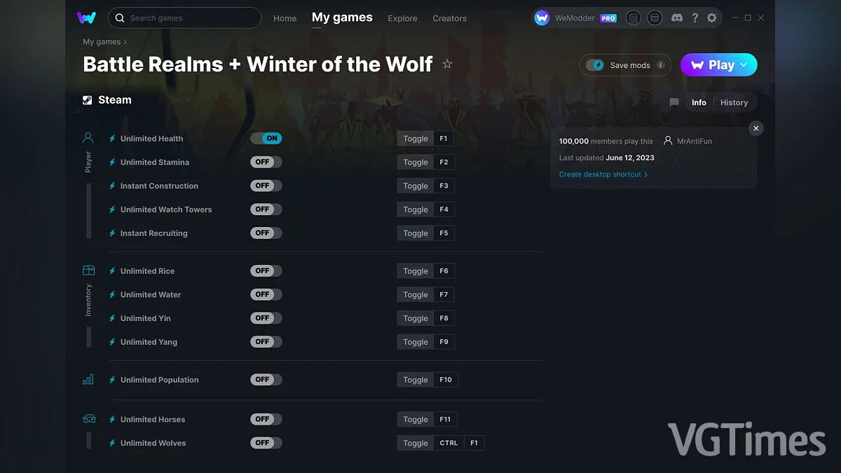Click the WeMod logo icon
841x473 pixels.
click(87, 18)
